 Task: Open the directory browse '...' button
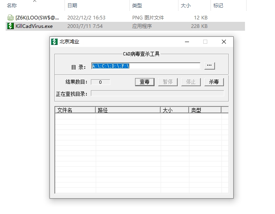click(209, 66)
